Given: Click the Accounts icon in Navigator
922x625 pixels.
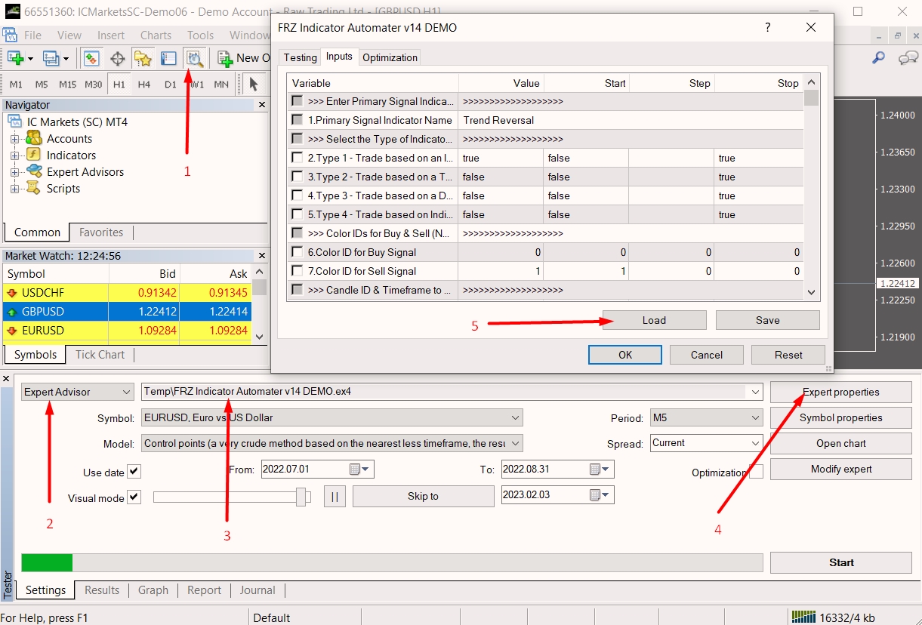Looking at the screenshot, I should (x=34, y=138).
